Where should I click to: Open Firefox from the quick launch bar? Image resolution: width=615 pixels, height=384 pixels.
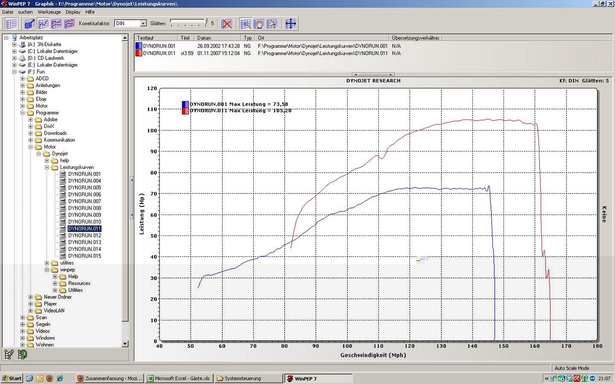point(49,378)
